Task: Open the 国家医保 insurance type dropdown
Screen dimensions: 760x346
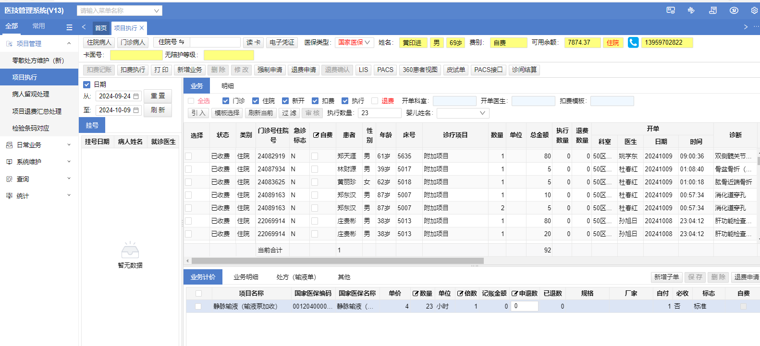Action: [354, 43]
